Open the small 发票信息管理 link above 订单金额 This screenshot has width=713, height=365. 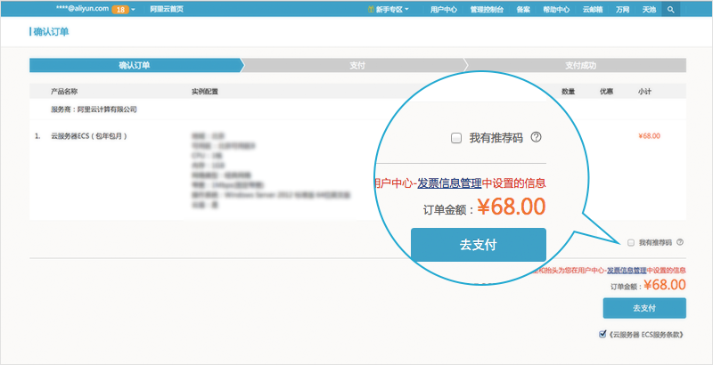pos(627,270)
